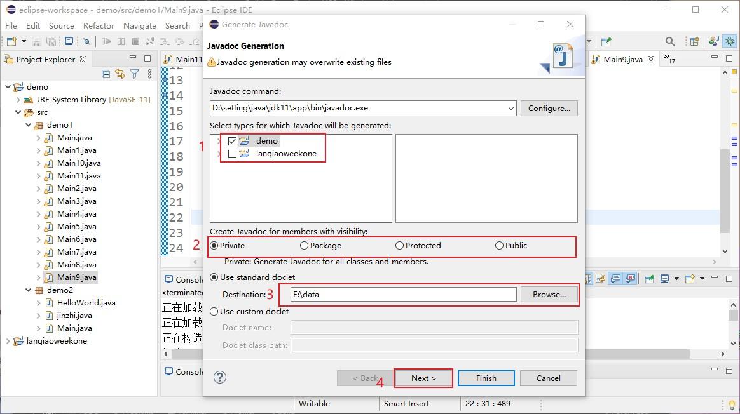This screenshot has width=740, height=414.
Task: Click the Next > button
Action: 423,378
